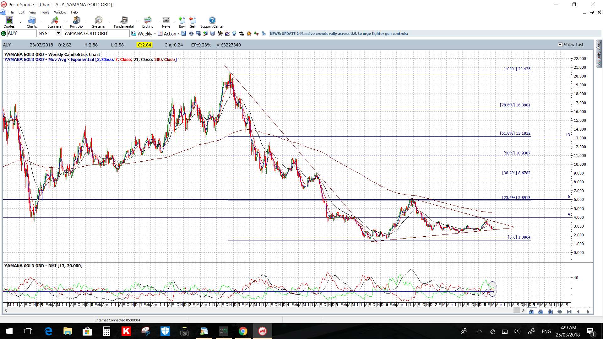Expand the Systems dropdown arrow
This screenshot has height=339, width=603.
110,22
